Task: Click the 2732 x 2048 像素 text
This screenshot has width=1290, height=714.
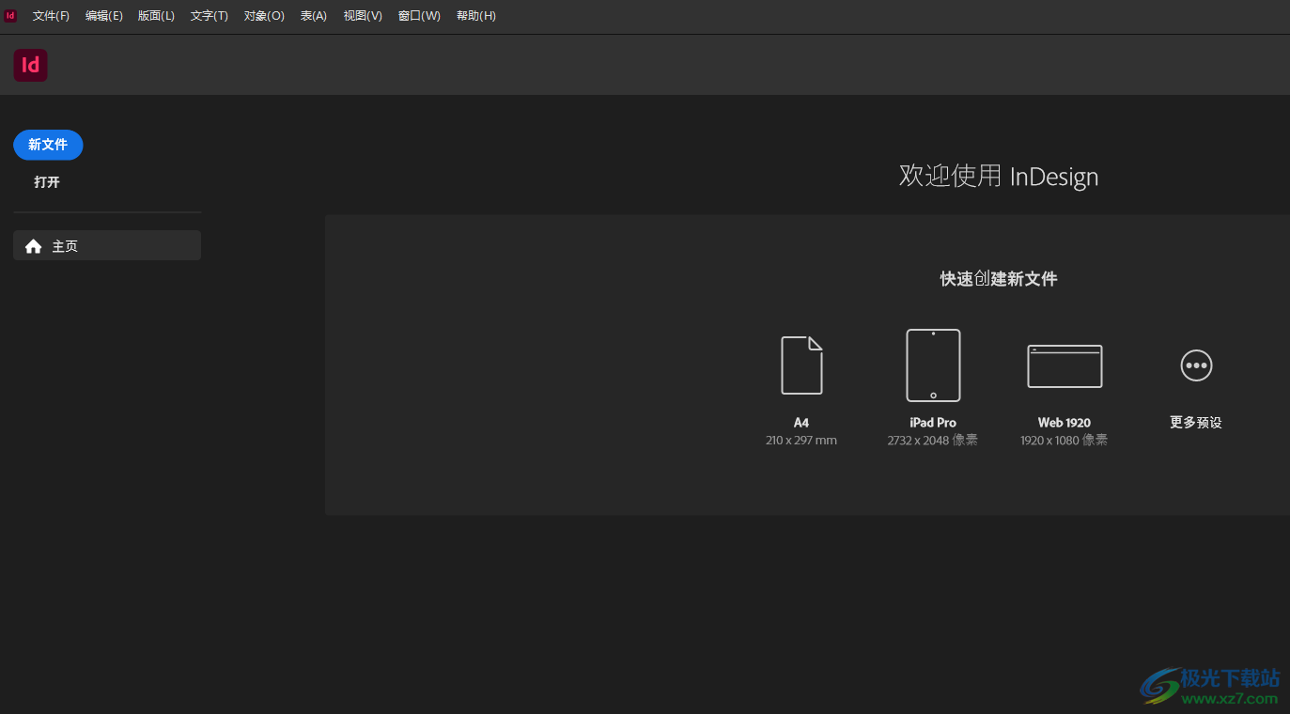Action: (x=933, y=441)
